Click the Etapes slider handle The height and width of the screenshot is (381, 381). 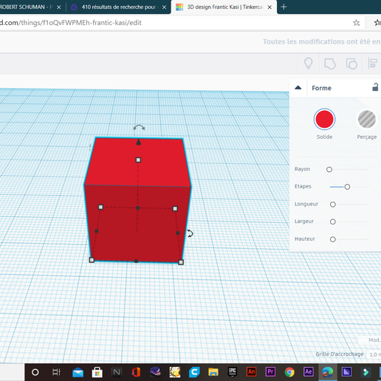[347, 187]
